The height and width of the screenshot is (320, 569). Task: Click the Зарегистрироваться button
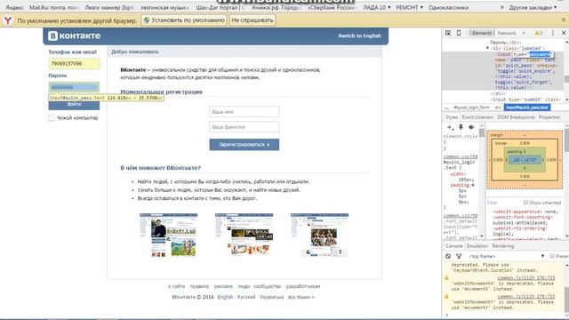click(x=244, y=145)
